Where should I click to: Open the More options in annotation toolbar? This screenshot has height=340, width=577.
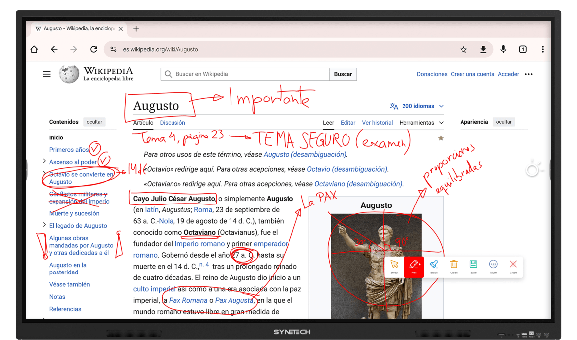[493, 267]
